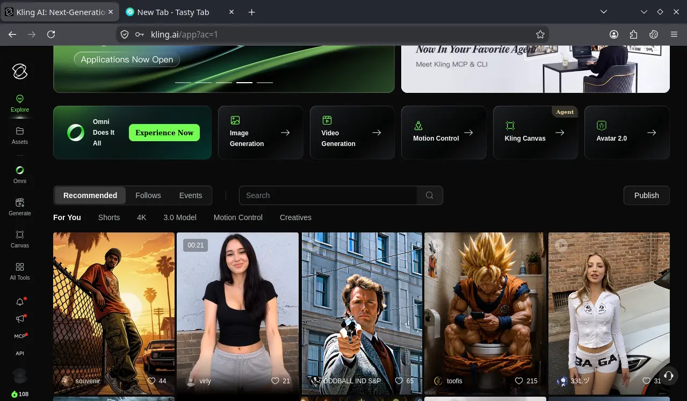Open the Generate tool in the sidebar

pyautogui.click(x=20, y=207)
